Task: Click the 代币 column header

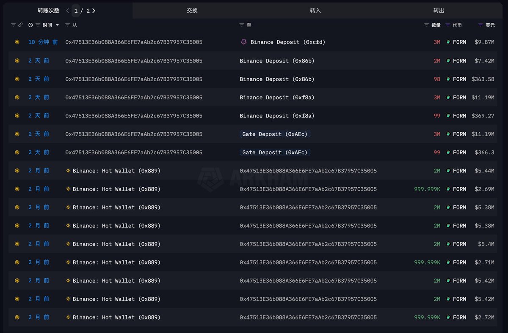Action: point(457,25)
